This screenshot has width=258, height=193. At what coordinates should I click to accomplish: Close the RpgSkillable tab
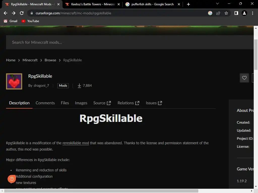point(58,4)
